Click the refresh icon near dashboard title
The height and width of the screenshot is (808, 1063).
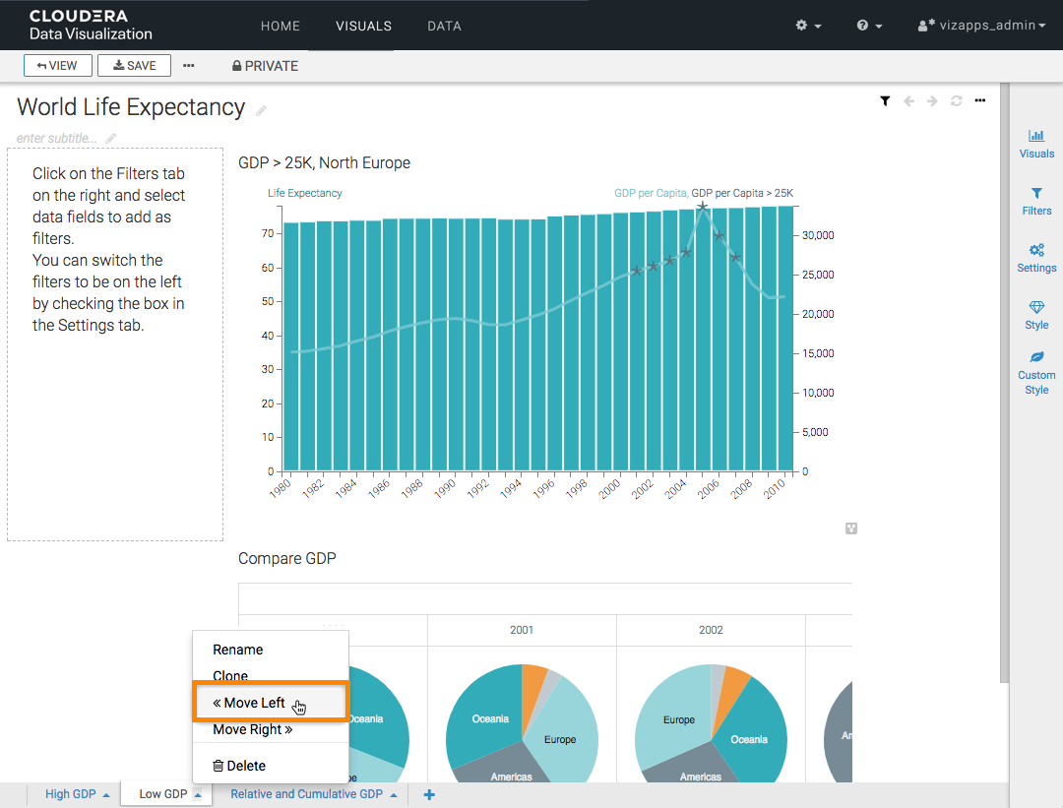(956, 101)
